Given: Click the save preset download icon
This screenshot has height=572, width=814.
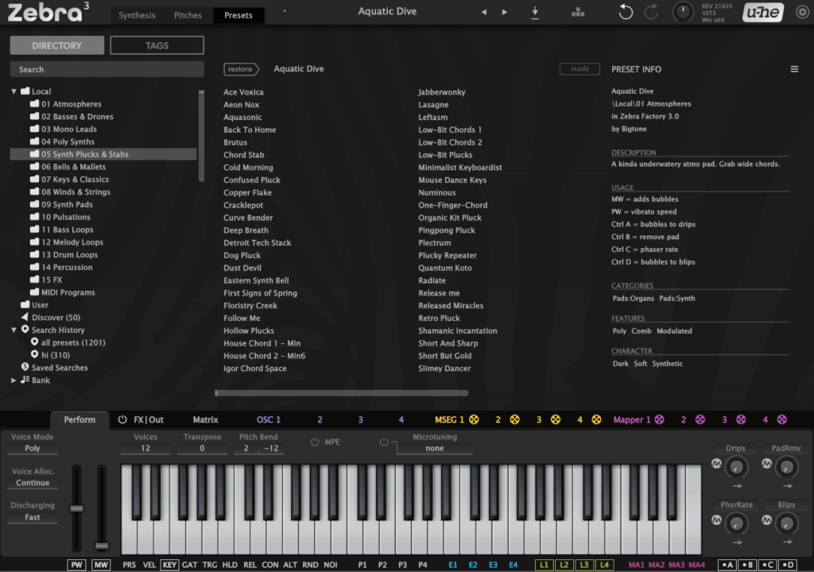Looking at the screenshot, I should click(x=535, y=12).
